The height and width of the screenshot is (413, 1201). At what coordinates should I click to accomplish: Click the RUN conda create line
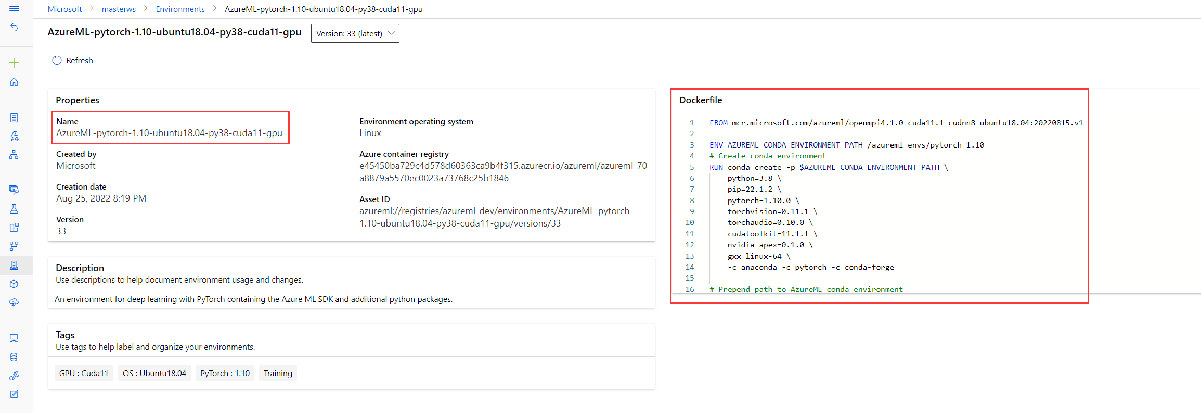coord(829,167)
